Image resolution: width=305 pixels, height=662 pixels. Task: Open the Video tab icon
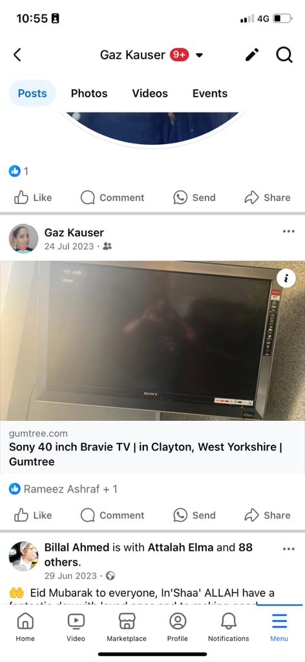point(76,627)
